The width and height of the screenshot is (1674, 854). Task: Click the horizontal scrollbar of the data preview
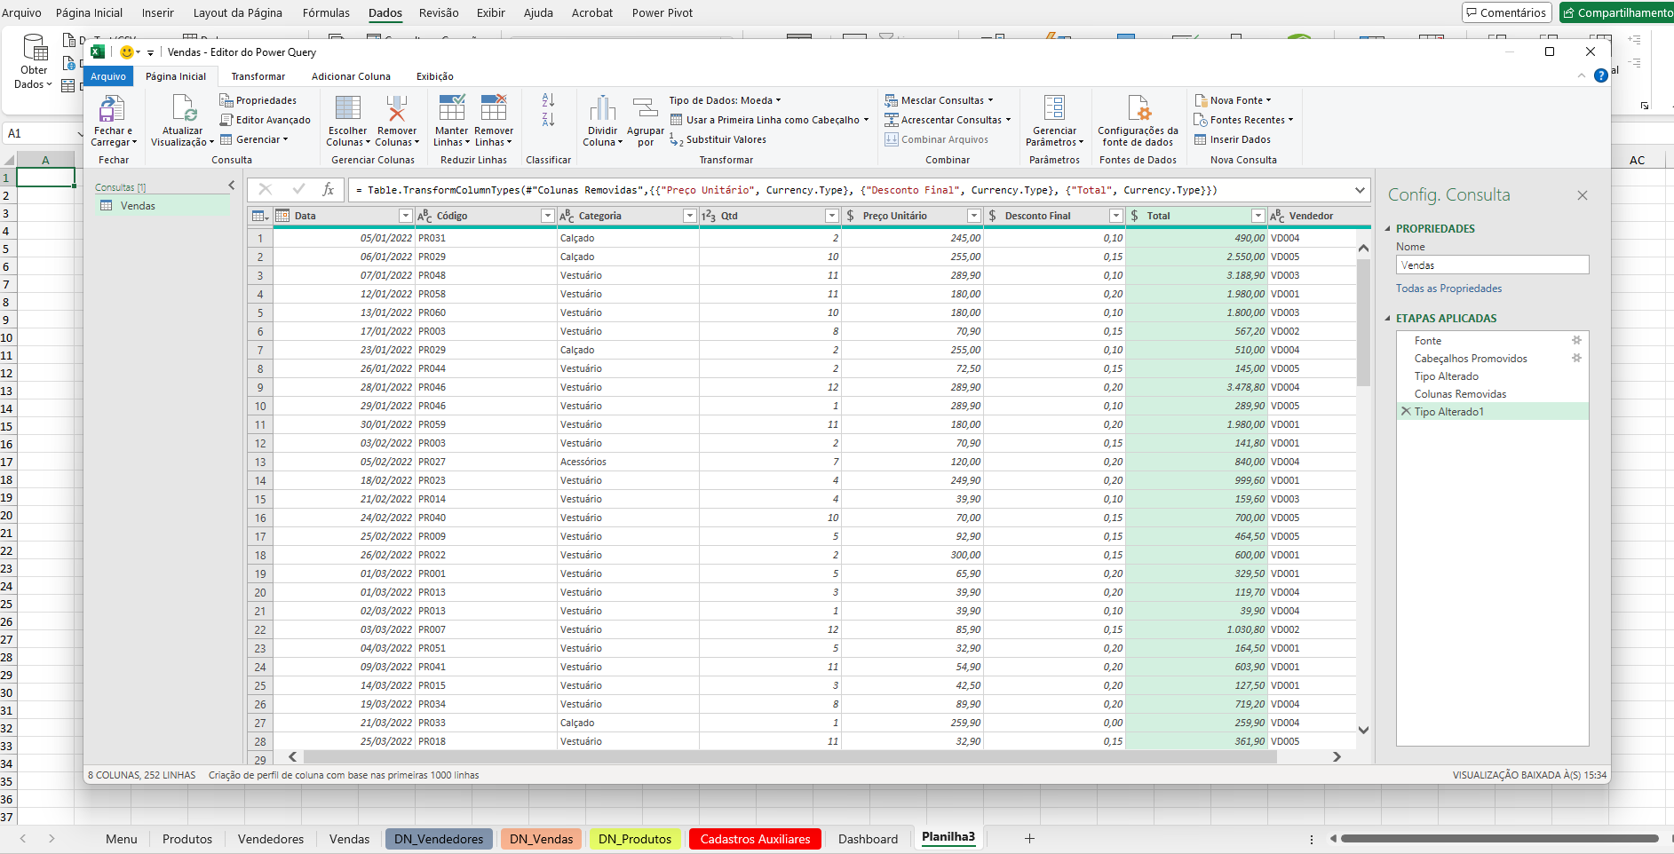(789, 757)
